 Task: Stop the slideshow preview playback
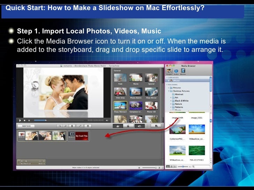(x=24, y=120)
